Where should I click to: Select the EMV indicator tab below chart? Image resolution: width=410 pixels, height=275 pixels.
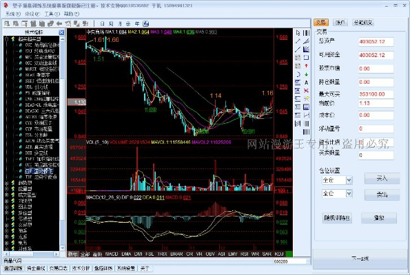[233, 254]
